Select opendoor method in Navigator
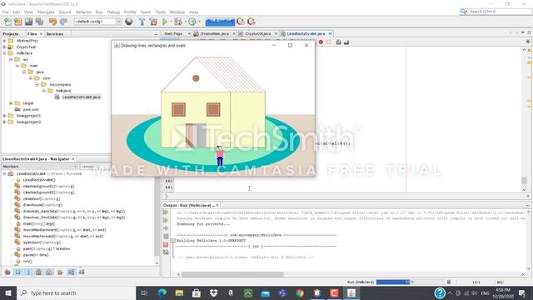The height and width of the screenshot is (300, 533). click(x=42, y=242)
